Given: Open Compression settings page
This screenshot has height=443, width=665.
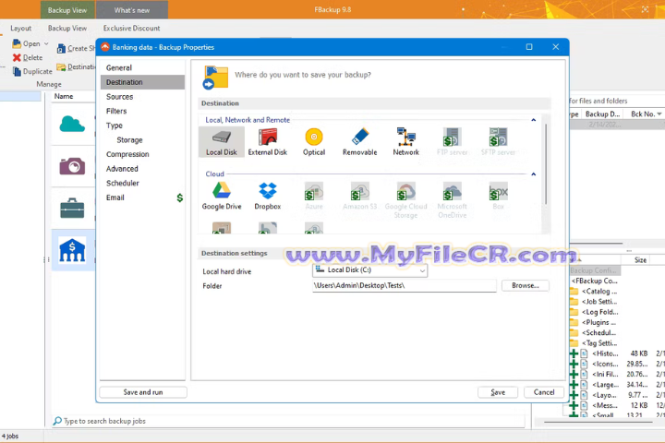Looking at the screenshot, I should point(142,154).
